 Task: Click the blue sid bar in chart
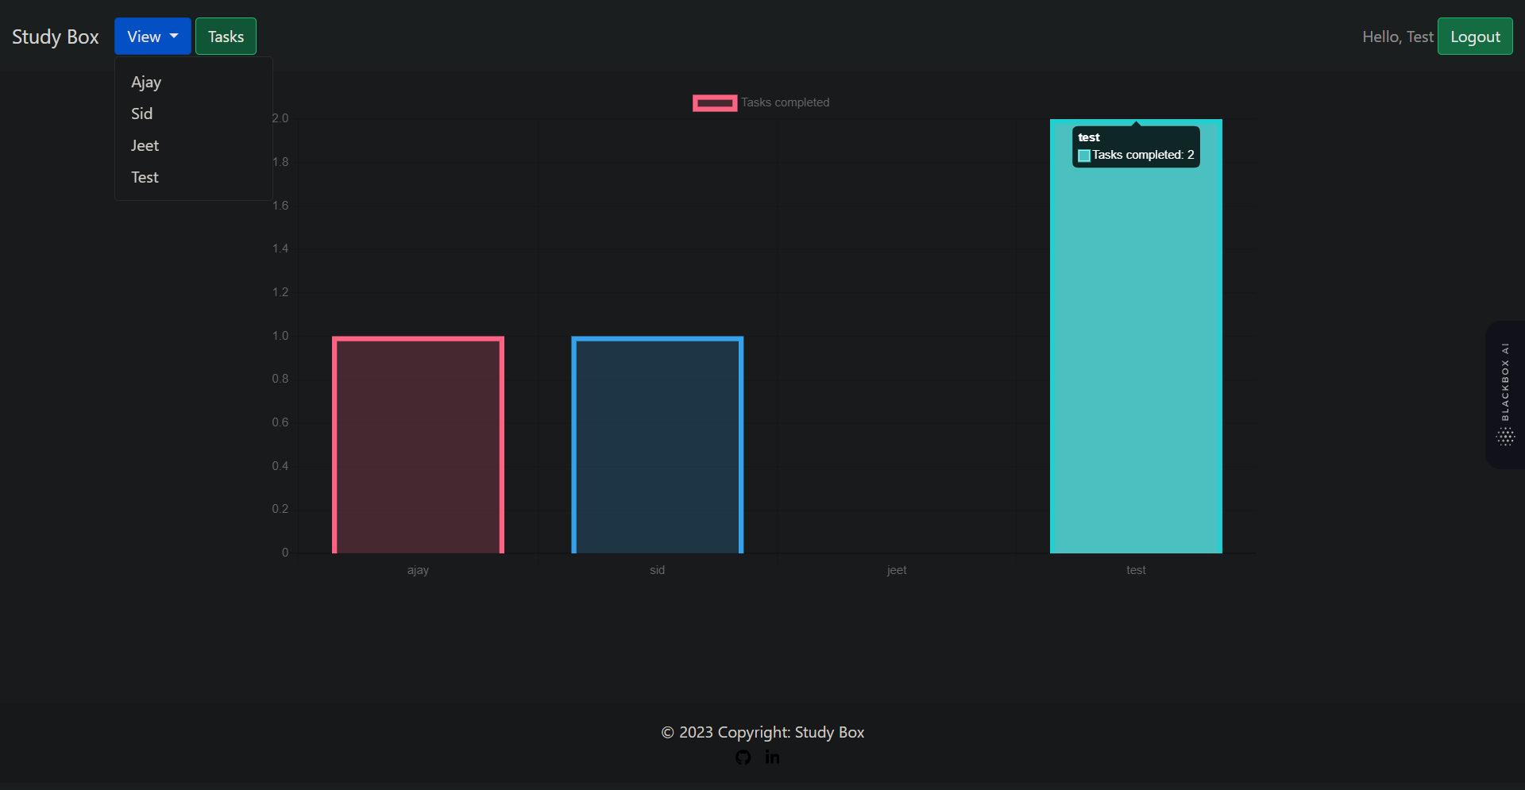[x=658, y=445]
